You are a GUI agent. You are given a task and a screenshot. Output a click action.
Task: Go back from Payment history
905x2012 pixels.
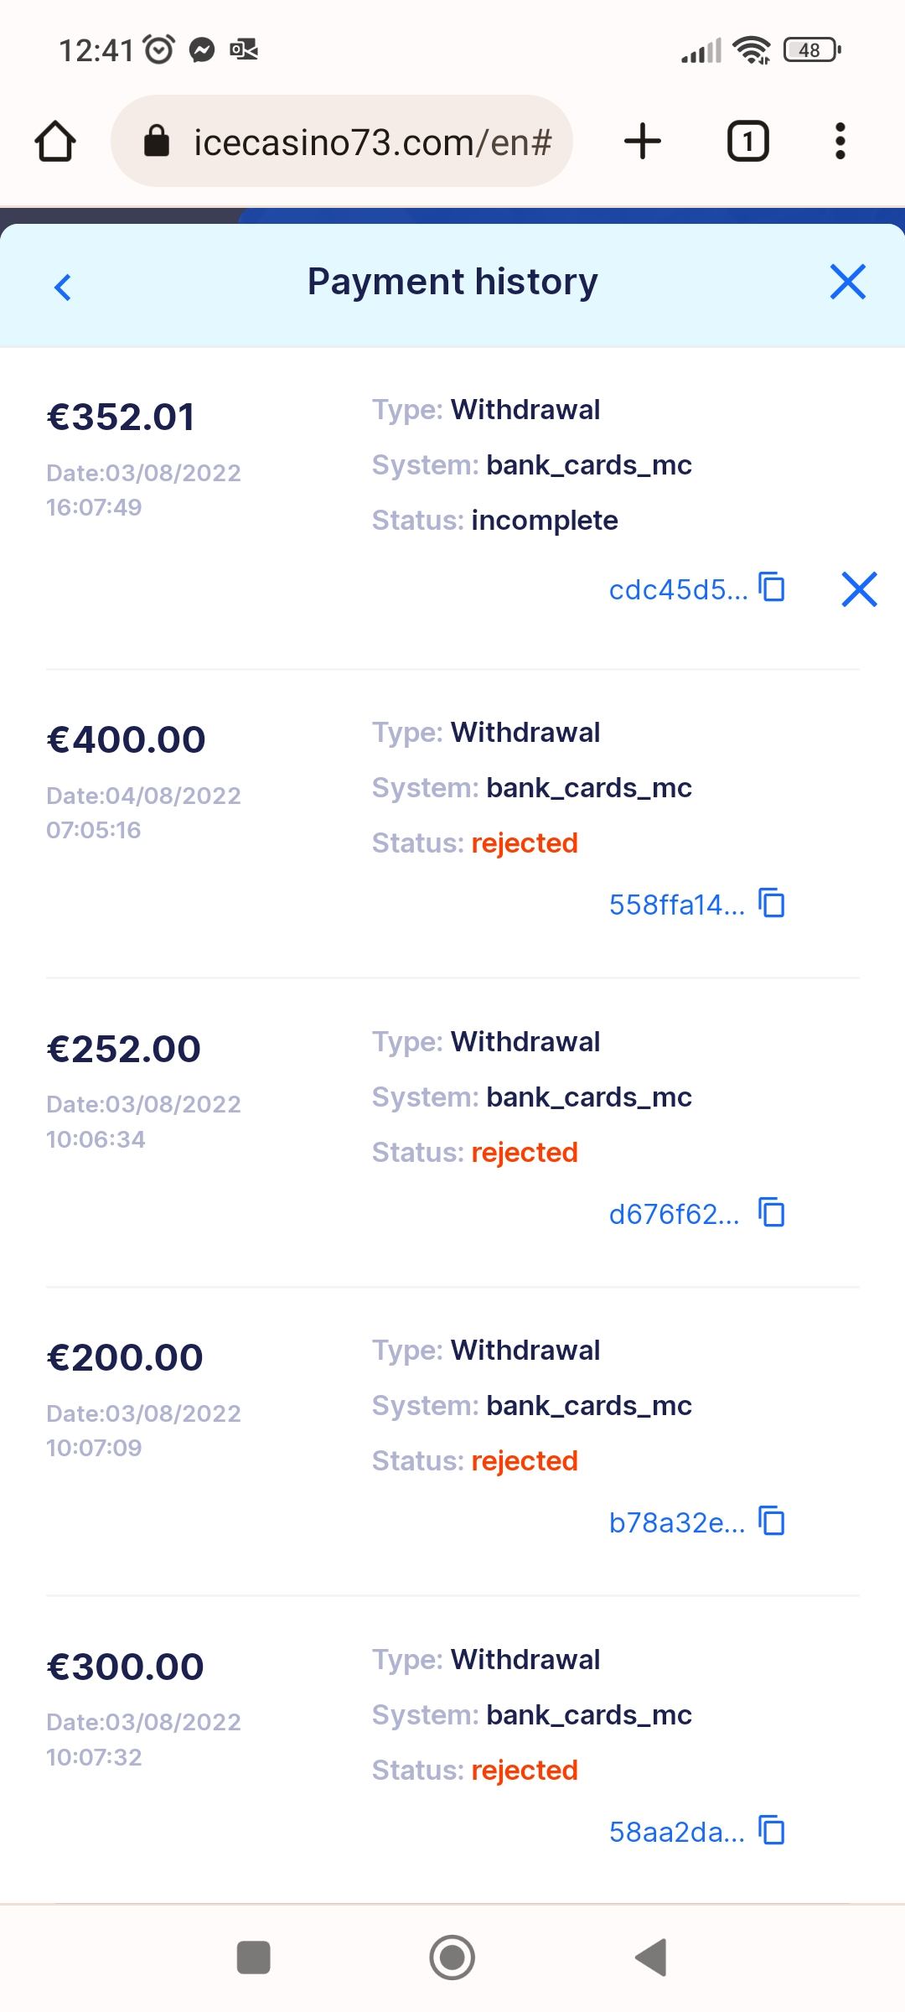click(63, 287)
